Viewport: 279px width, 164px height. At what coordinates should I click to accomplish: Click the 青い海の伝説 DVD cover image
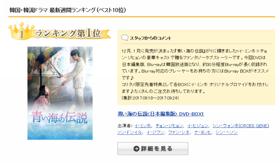pyautogui.click(x=60, y=93)
